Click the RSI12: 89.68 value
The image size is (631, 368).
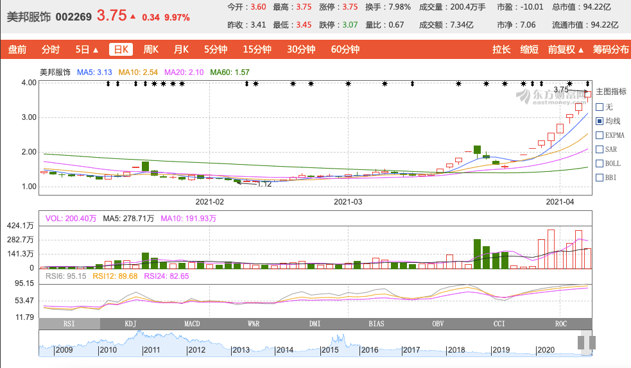pyautogui.click(x=115, y=276)
